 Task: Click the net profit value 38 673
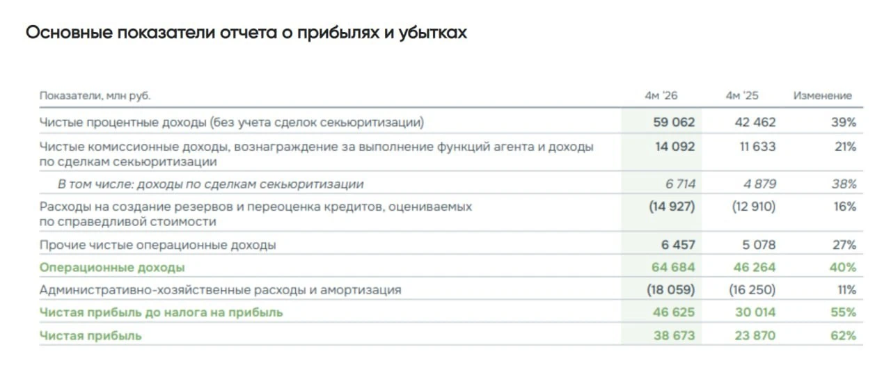(674, 335)
